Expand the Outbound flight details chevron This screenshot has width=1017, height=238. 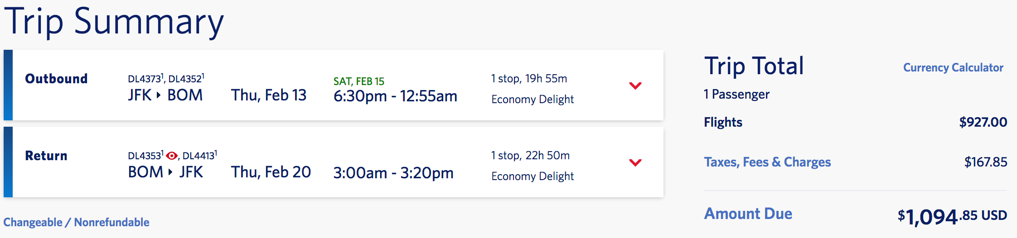(x=635, y=86)
